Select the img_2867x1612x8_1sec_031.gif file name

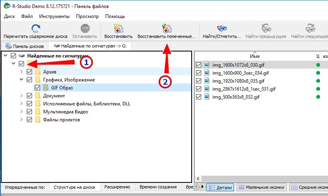(244, 89)
